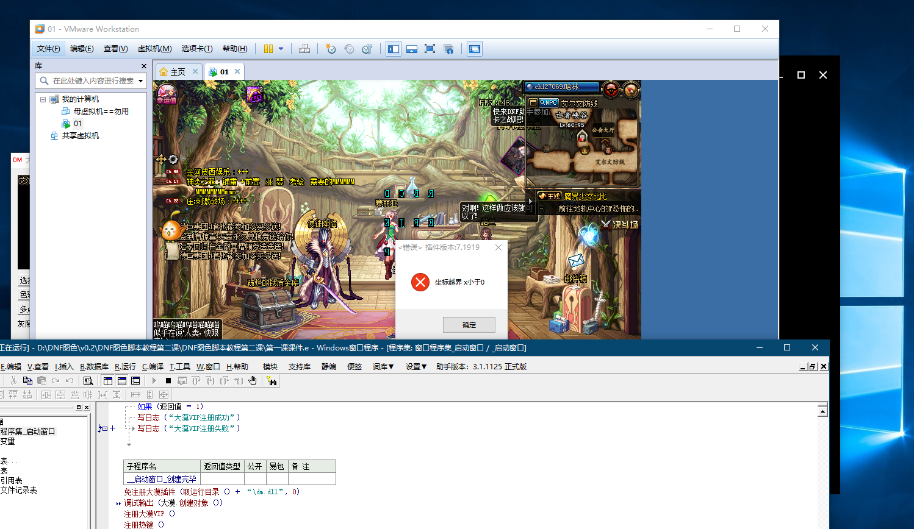Open the 词库▼ dropdown in the IDE

[383, 366]
